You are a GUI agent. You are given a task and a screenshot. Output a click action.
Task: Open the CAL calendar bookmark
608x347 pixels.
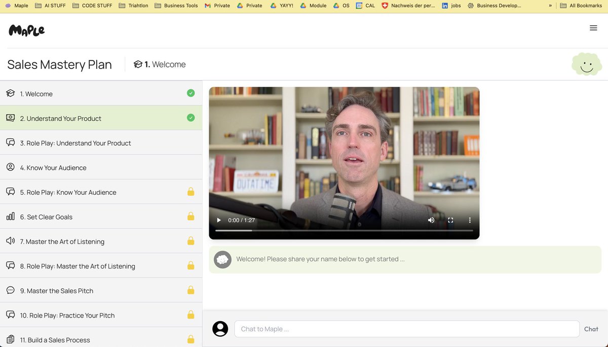pyautogui.click(x=366, y=6)
